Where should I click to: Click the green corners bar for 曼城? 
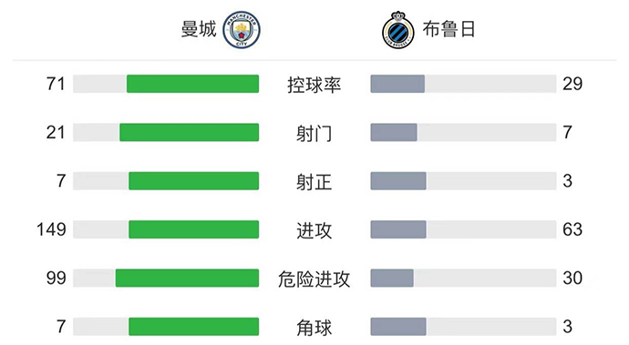point(194,327)
